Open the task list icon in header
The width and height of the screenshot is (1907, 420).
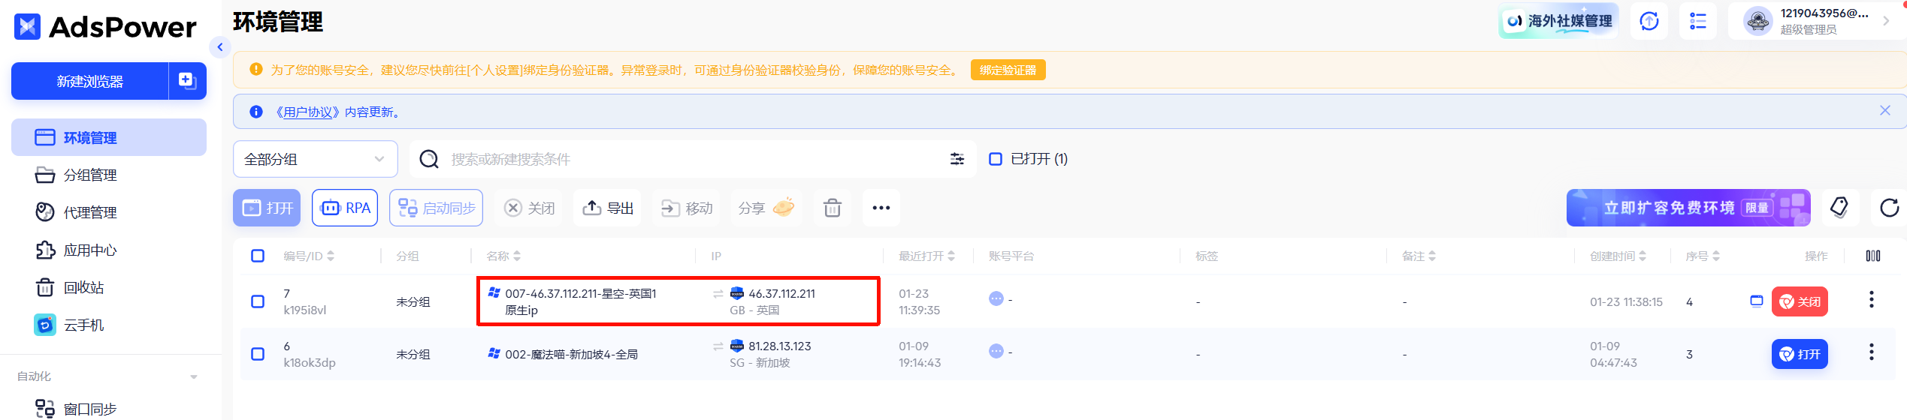(1697, 21)
